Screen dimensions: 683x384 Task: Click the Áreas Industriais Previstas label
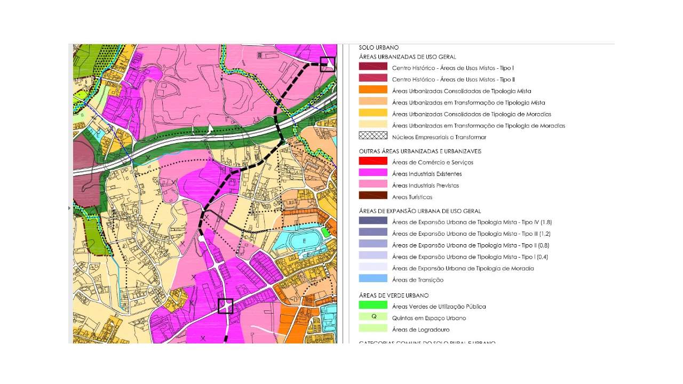point(425,186)
